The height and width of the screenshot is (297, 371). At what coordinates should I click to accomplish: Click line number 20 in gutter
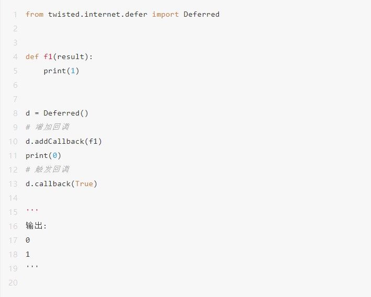pos(13,283)
